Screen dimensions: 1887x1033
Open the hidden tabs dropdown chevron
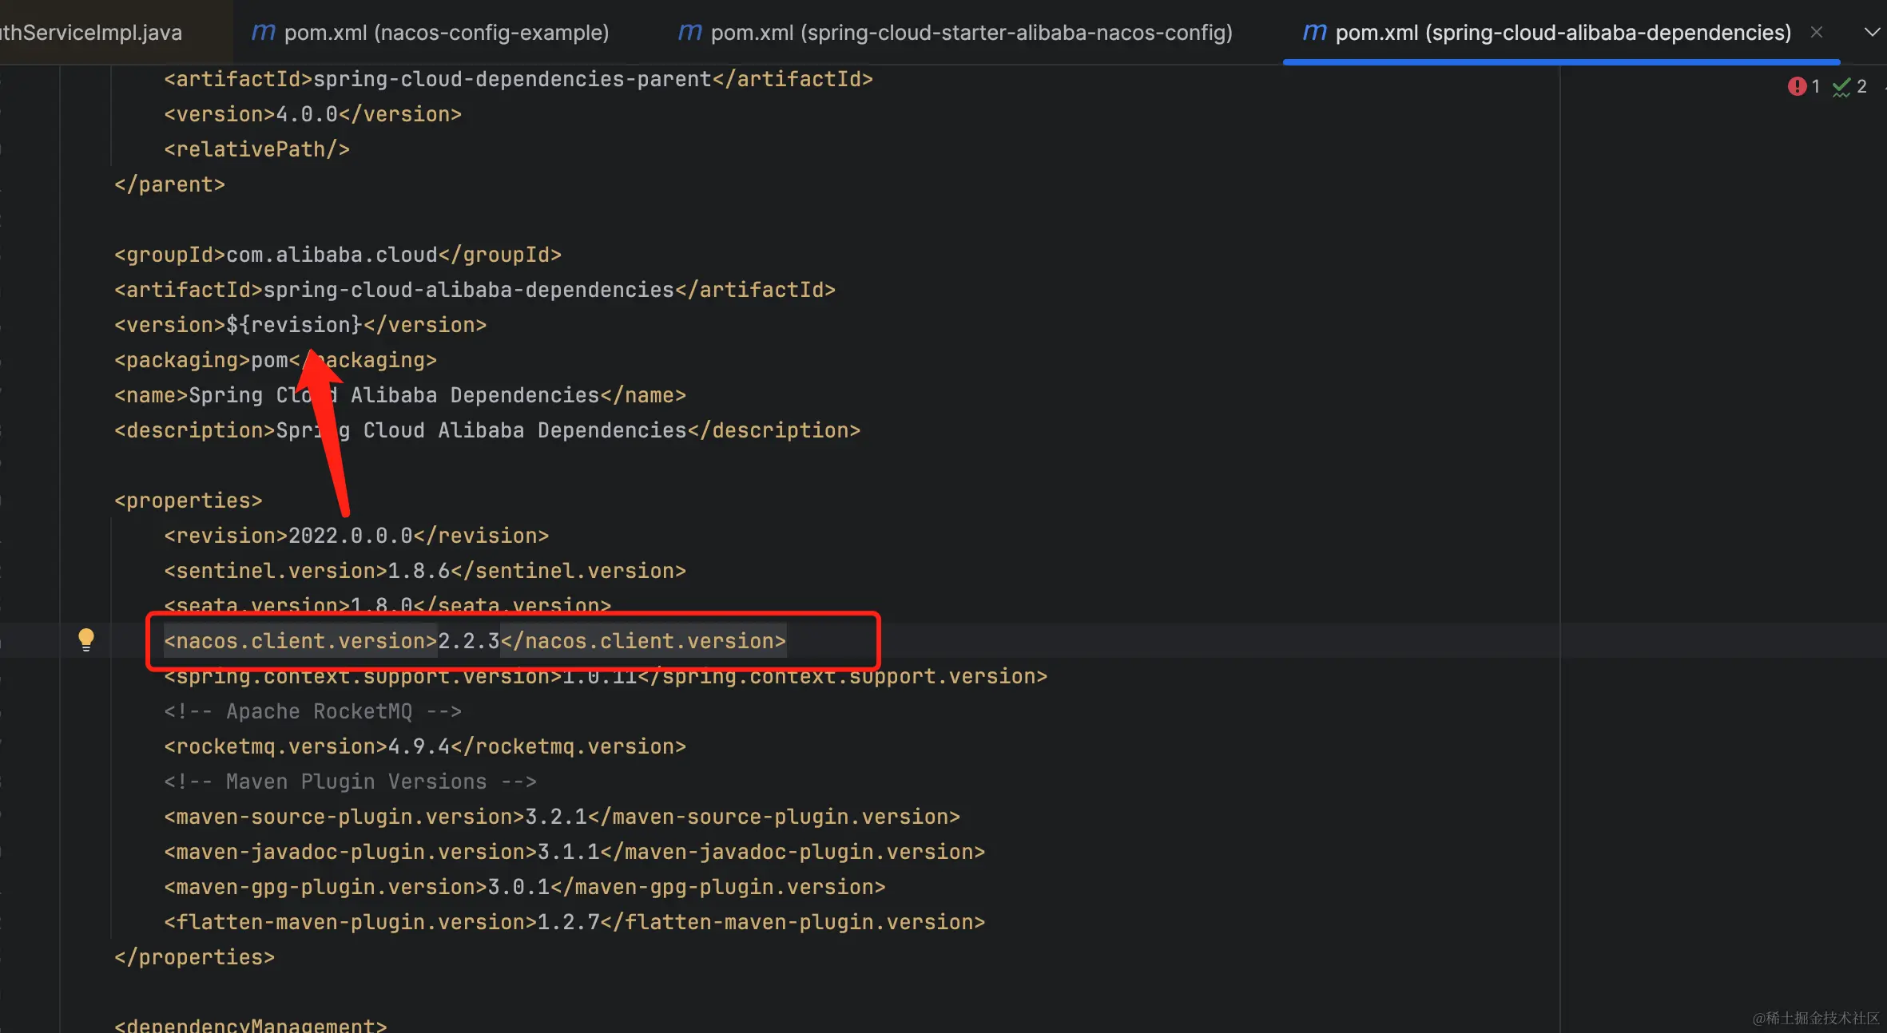[1871, 32]
